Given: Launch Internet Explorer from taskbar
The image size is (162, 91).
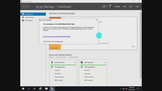Looking at the screenshot, I should tap(40, 89).
